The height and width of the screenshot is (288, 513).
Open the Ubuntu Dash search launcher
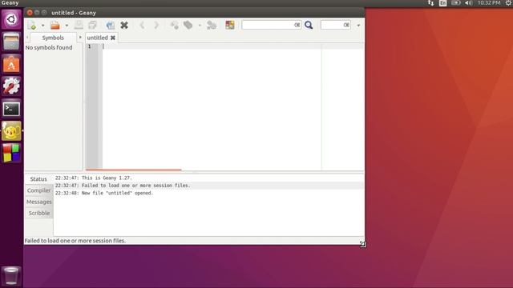click(x=11, y=19)
